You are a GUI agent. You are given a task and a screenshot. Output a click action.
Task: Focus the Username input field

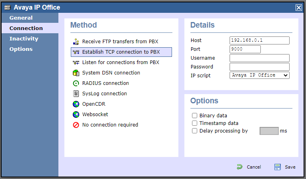click(259, 58)
